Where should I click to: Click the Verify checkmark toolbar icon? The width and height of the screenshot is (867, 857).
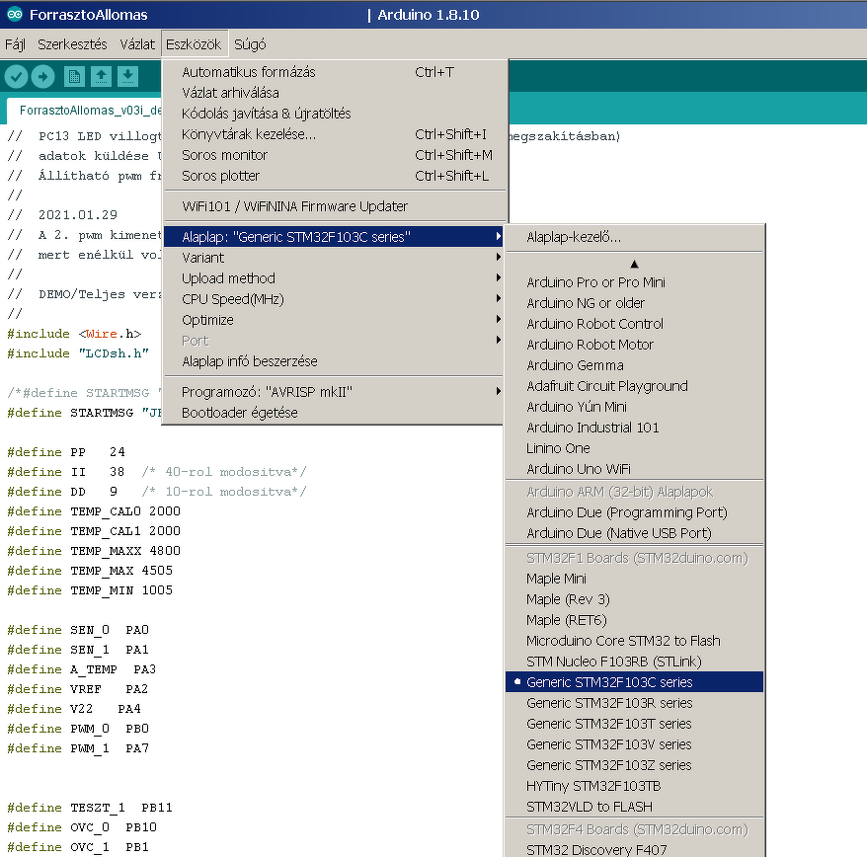coord(17,76)
